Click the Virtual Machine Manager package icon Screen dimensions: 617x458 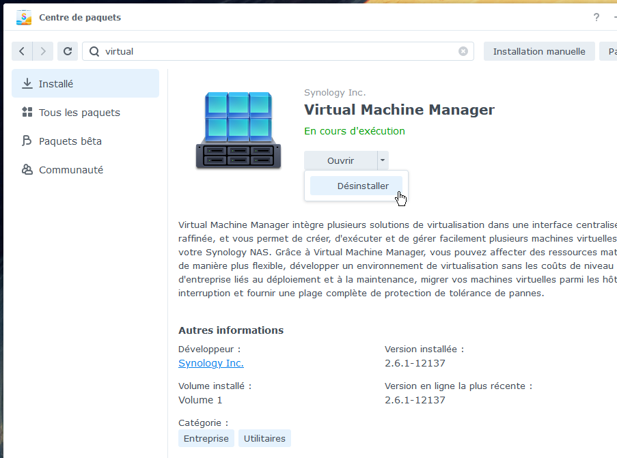pyautogui.click(x=238, y=130)
